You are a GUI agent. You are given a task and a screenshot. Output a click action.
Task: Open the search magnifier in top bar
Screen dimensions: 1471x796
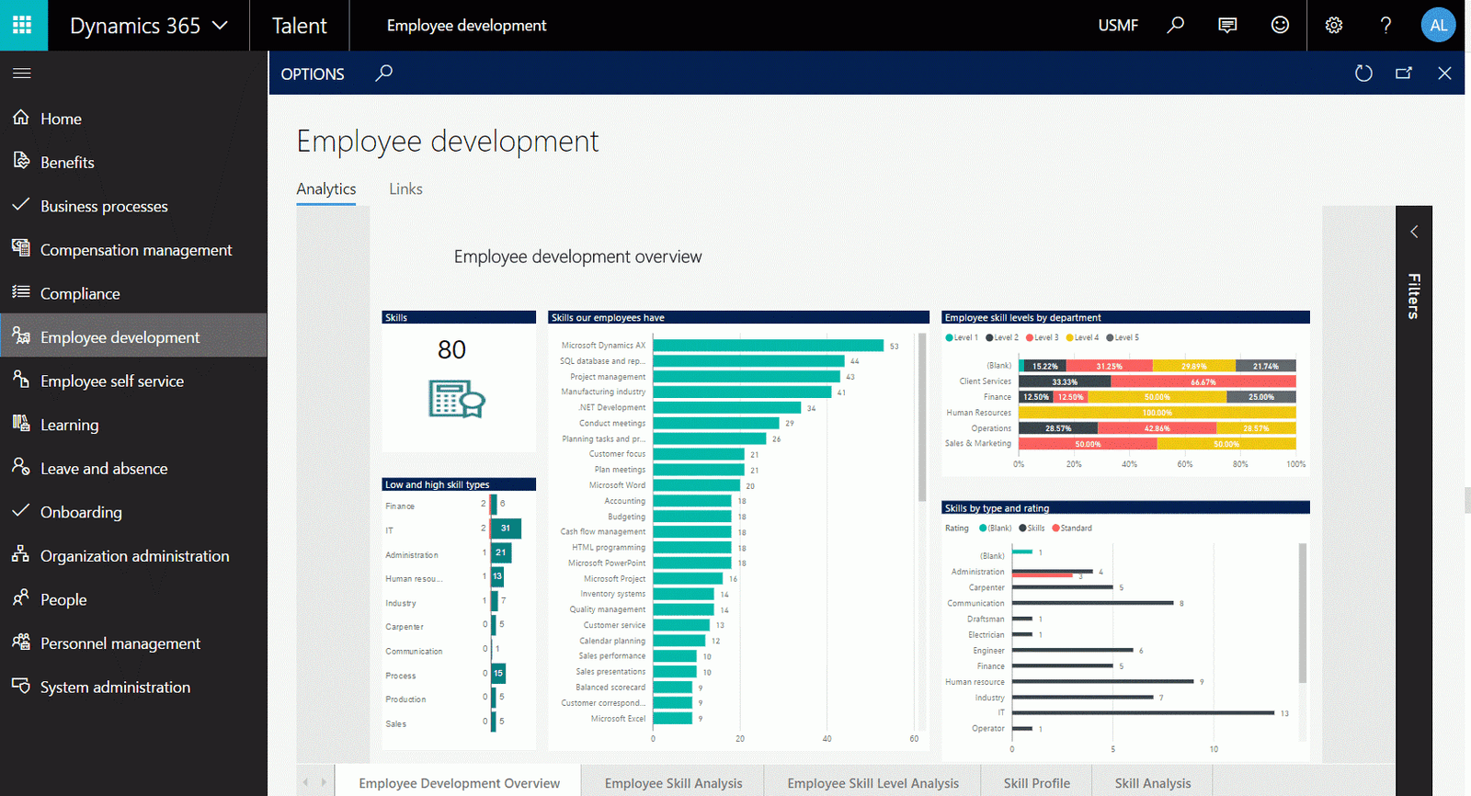tap(1175, 26)
